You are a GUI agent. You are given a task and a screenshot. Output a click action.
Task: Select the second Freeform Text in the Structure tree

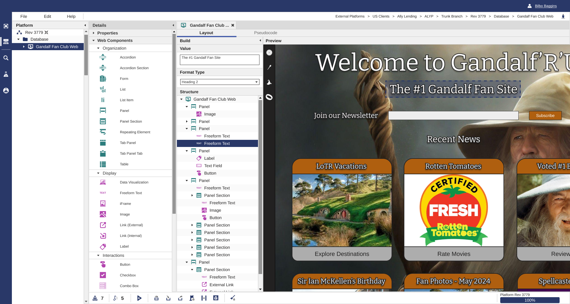click(x=217, y=143)
